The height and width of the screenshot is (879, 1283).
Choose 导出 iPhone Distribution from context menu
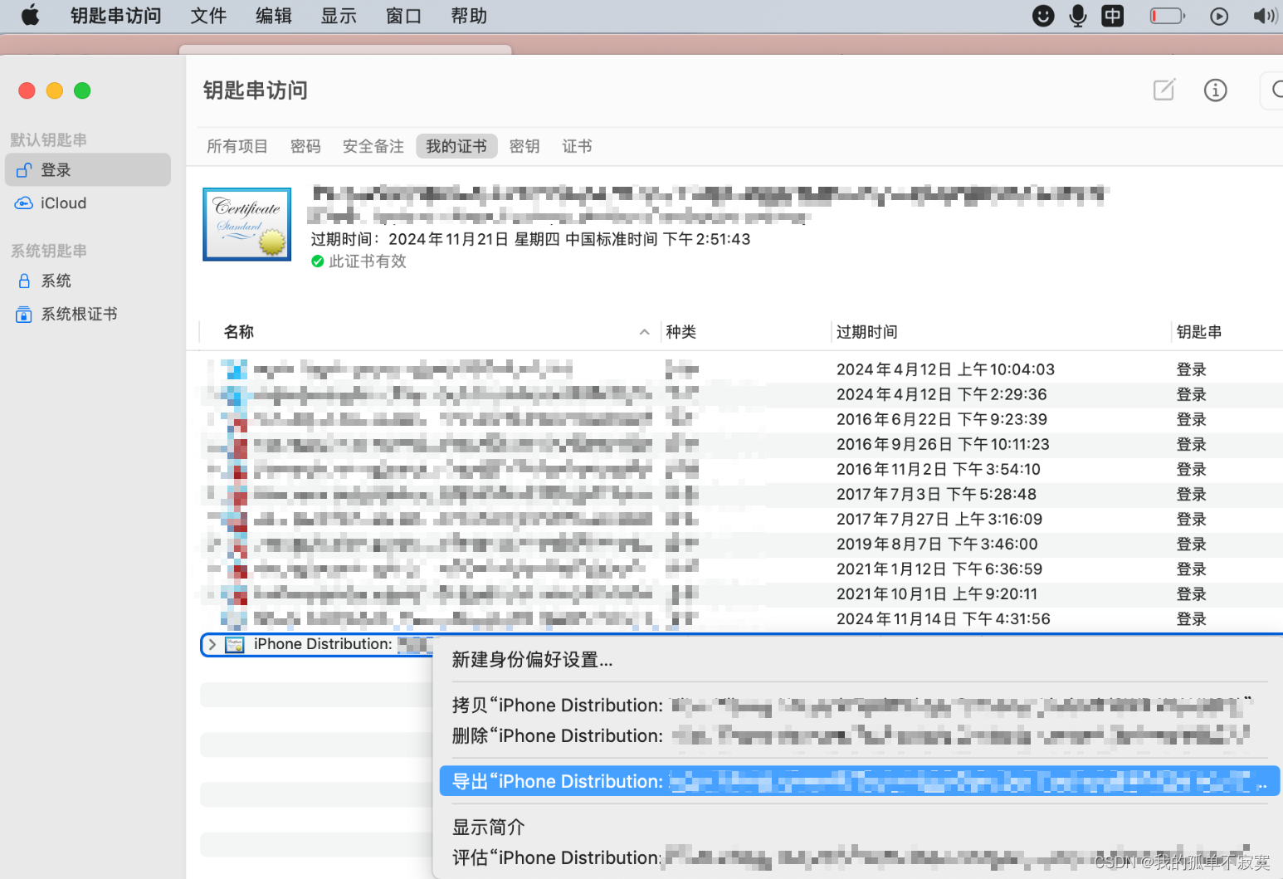pos(859,781)
